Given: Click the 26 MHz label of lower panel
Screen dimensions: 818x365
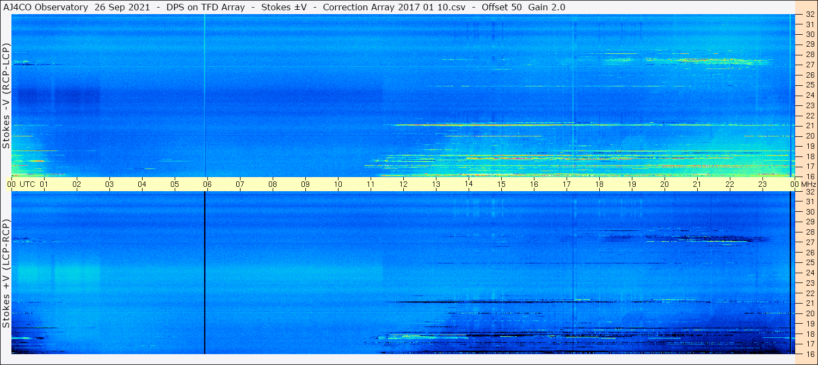Looking at the screenshot, I should tap(809, 253).
